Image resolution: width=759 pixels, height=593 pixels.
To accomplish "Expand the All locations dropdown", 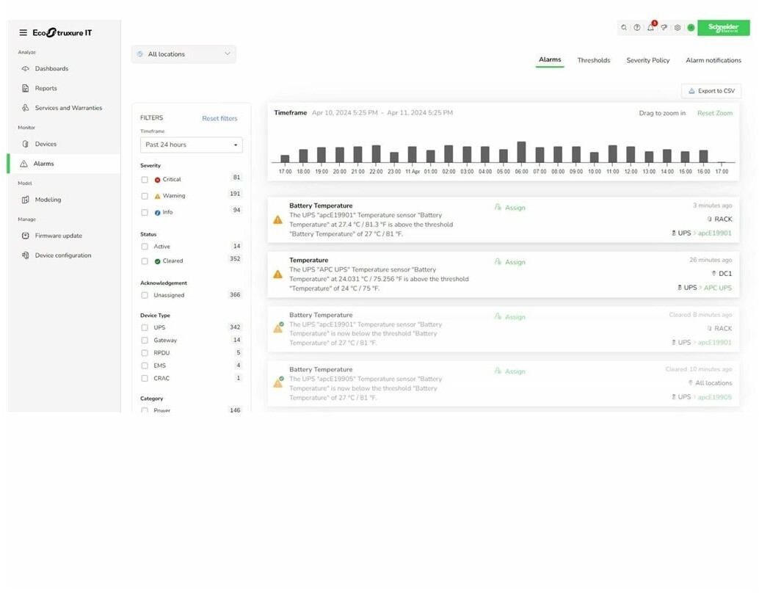I will click(x=184, y=54).
